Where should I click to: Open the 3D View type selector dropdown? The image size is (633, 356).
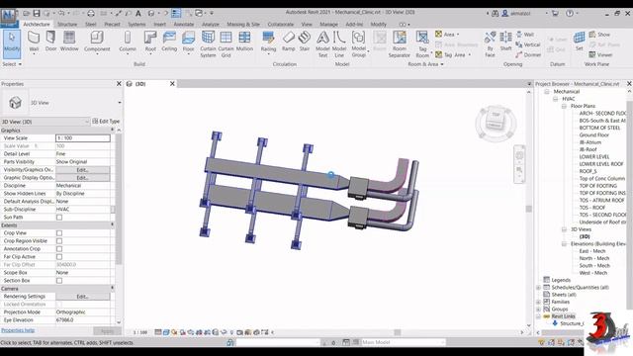click(x=120, y=103)
